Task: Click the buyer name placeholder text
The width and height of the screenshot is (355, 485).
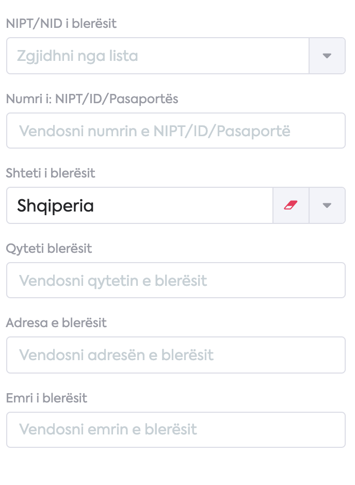Action: [108, 430]
